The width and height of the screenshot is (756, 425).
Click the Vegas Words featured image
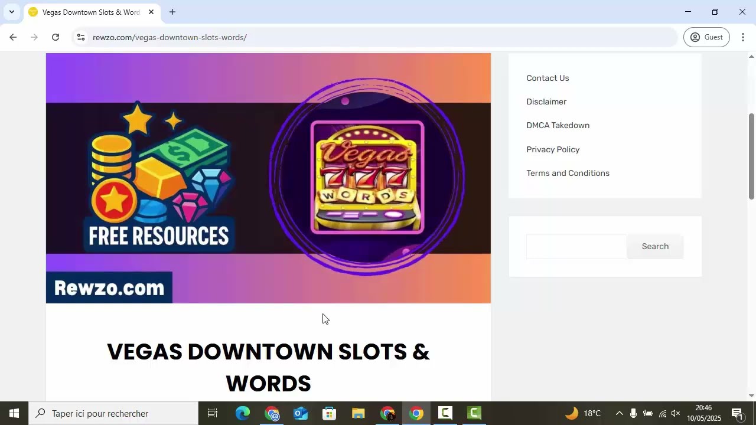click(x=268, y=178)
